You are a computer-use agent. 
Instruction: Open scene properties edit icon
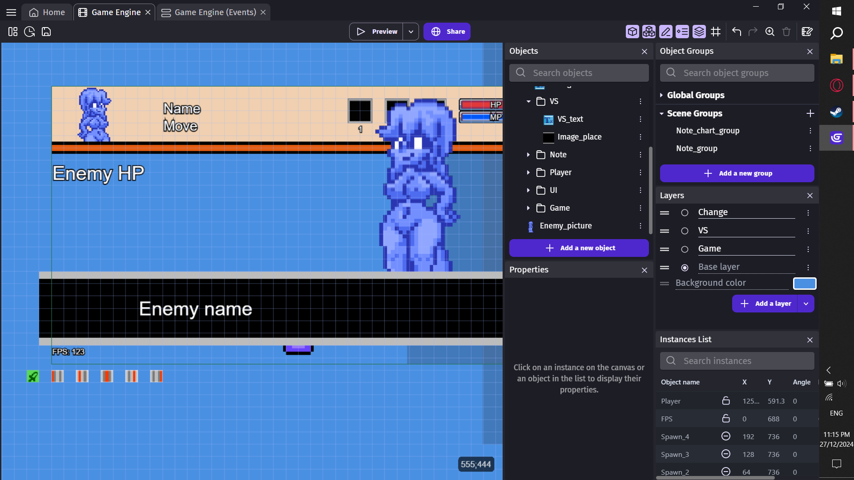(807, 32)
